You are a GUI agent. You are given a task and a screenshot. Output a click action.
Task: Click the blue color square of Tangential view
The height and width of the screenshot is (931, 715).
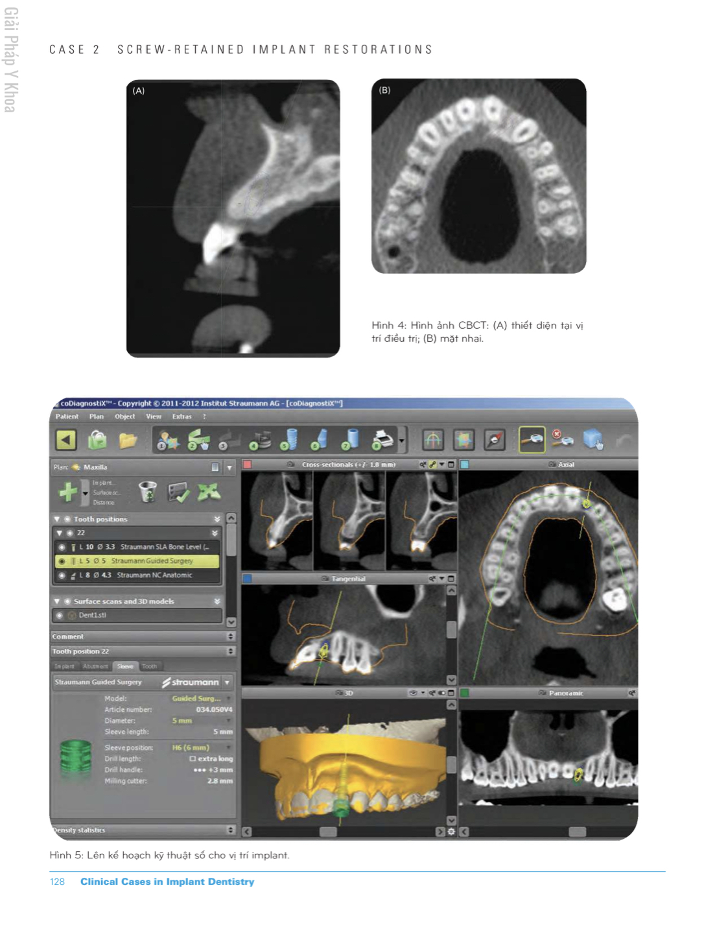click(x=247, y=579)
